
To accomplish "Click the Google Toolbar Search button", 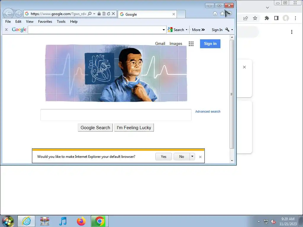I will point(176,30).
